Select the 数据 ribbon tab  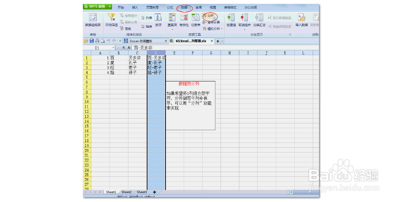(x=185, y=8)
